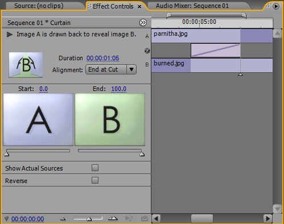Open Audio Mixer: Sequence 01 tab
The image size is (284, 224).
pyautogui.click(x=192, y=6)
